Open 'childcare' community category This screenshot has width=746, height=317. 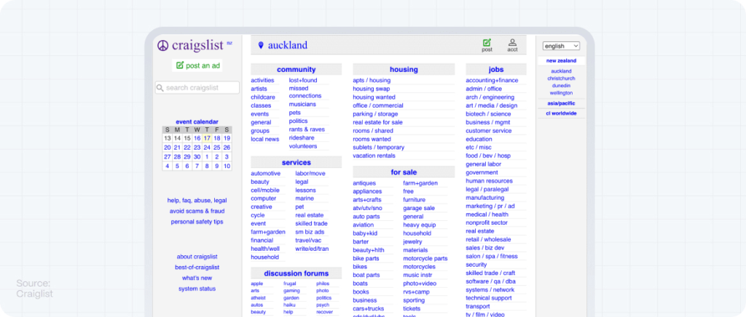(263, 97)
